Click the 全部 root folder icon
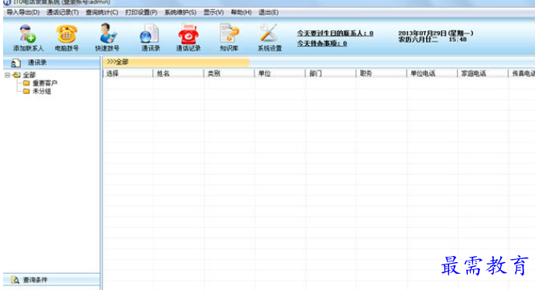This screenshot has width=535, height=290. point(16,75)
